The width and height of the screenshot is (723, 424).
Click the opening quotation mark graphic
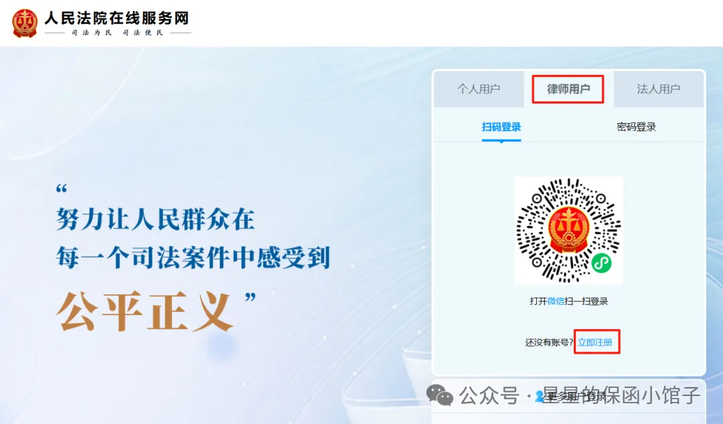pyautogui.click(x=62, y=189)
